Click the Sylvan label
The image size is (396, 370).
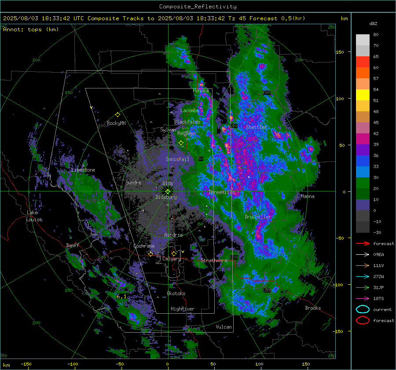click(x=168, y=130)
